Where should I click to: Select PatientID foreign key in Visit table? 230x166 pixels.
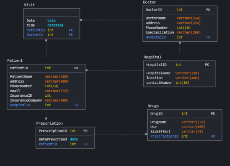(x=36, y=30)
